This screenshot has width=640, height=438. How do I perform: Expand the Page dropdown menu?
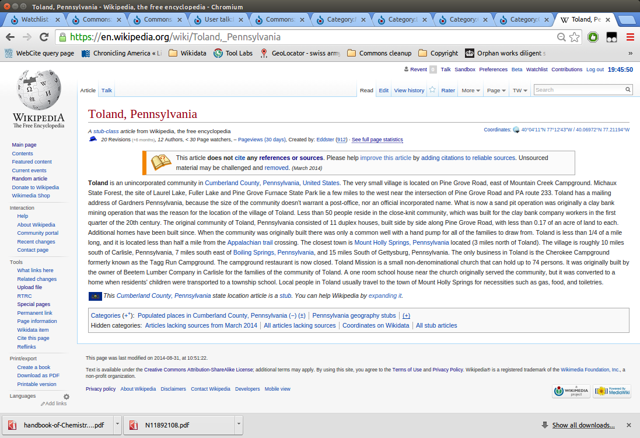[496, 91]
